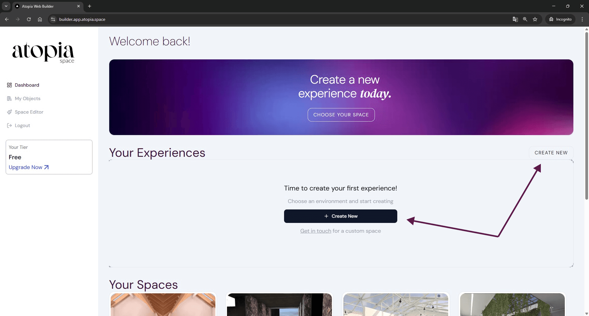Open the tab search dropdown arrow
This screenshot has width=589, height=316.
6,6
